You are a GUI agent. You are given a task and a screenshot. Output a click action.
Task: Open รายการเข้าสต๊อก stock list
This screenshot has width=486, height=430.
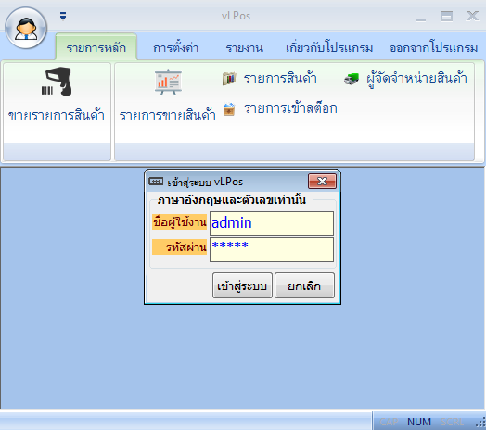tap(290, 108)
